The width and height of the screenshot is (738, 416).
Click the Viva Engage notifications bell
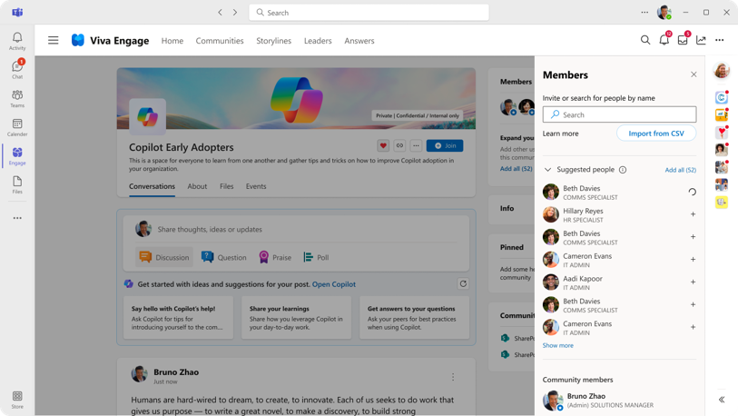pos(664,40)
